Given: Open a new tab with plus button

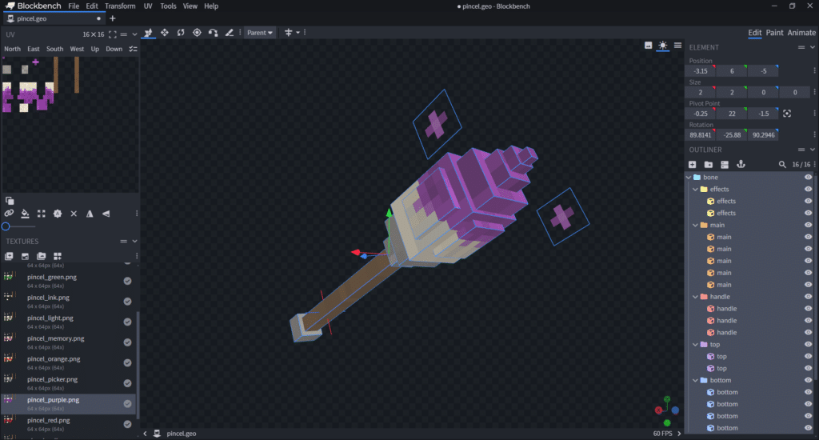Looking at the screenshot, I should pos(112,18).
